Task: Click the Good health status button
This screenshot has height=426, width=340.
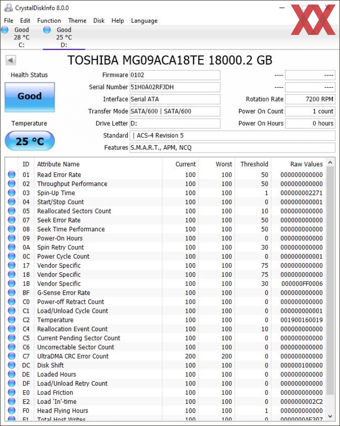Action: [x=30, y=97]
